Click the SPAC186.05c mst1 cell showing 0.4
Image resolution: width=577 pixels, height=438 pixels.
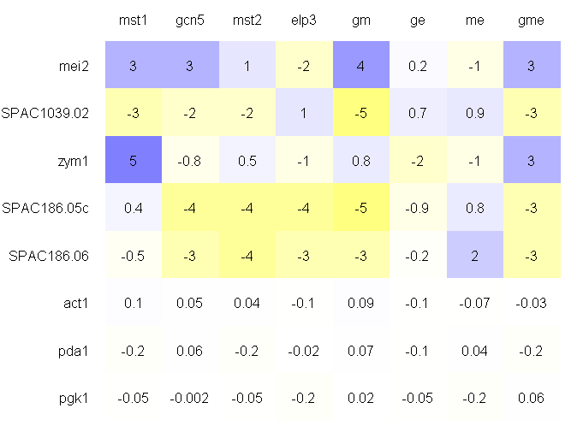[133, 207]
